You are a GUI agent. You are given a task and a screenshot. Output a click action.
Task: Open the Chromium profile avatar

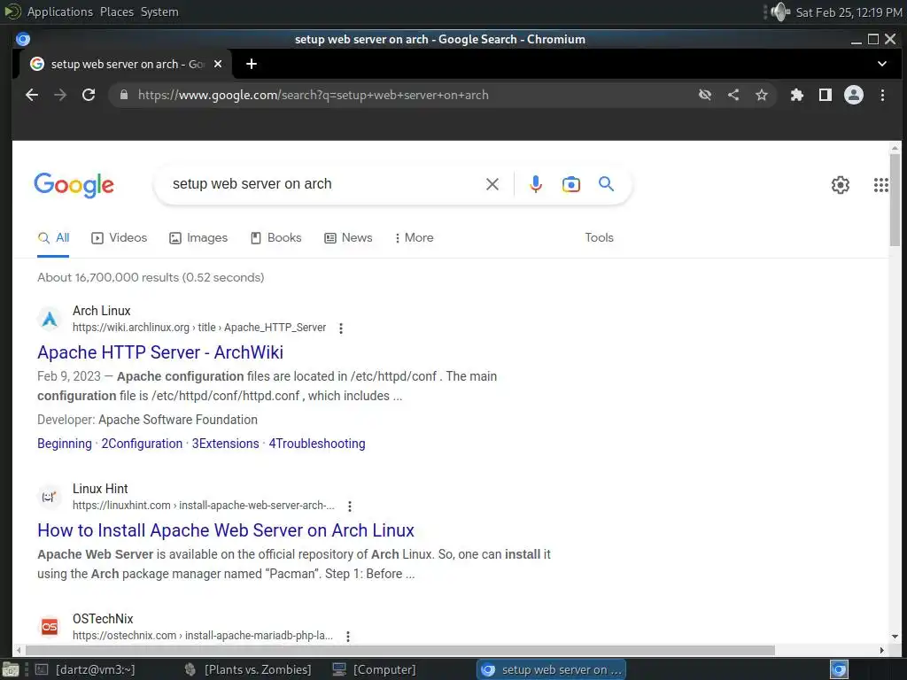tap(853, 95)
